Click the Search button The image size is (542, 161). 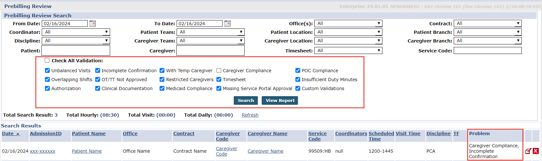[246, 100]
